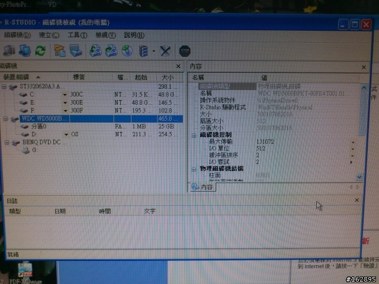Viewport: 379px width, 284px height.
Task: Click the STOP toolbar button
Action: (x=185, y=51)
